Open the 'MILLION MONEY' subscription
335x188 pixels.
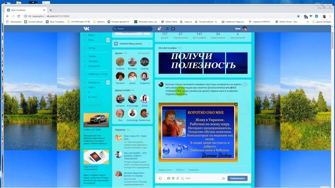pyautogui.click(x=135, y=156)
